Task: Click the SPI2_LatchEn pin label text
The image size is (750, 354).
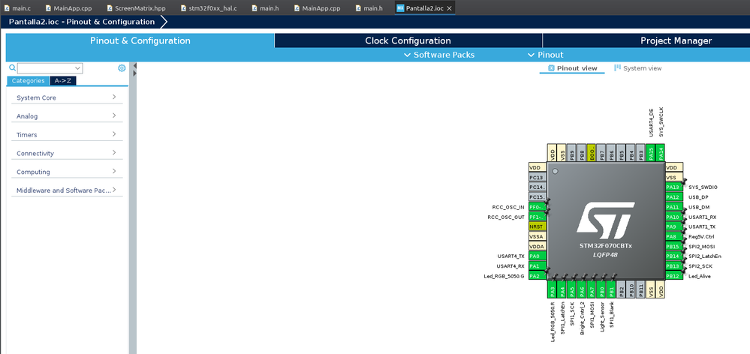Action: coord(704,256)
